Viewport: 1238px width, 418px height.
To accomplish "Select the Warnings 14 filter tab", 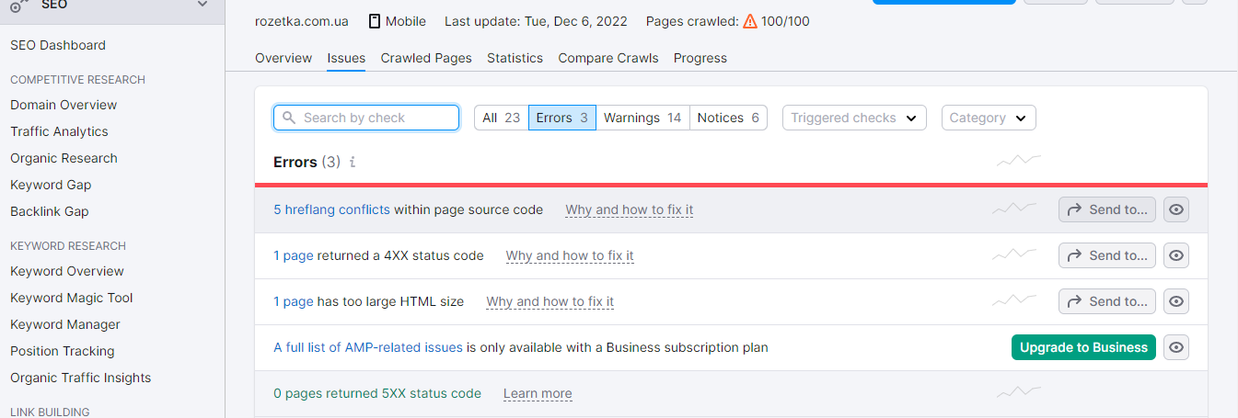I will pyautogui.click(x=642, y=118).
